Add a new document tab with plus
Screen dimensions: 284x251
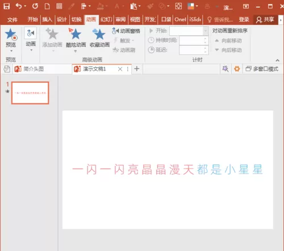point(137,69)
